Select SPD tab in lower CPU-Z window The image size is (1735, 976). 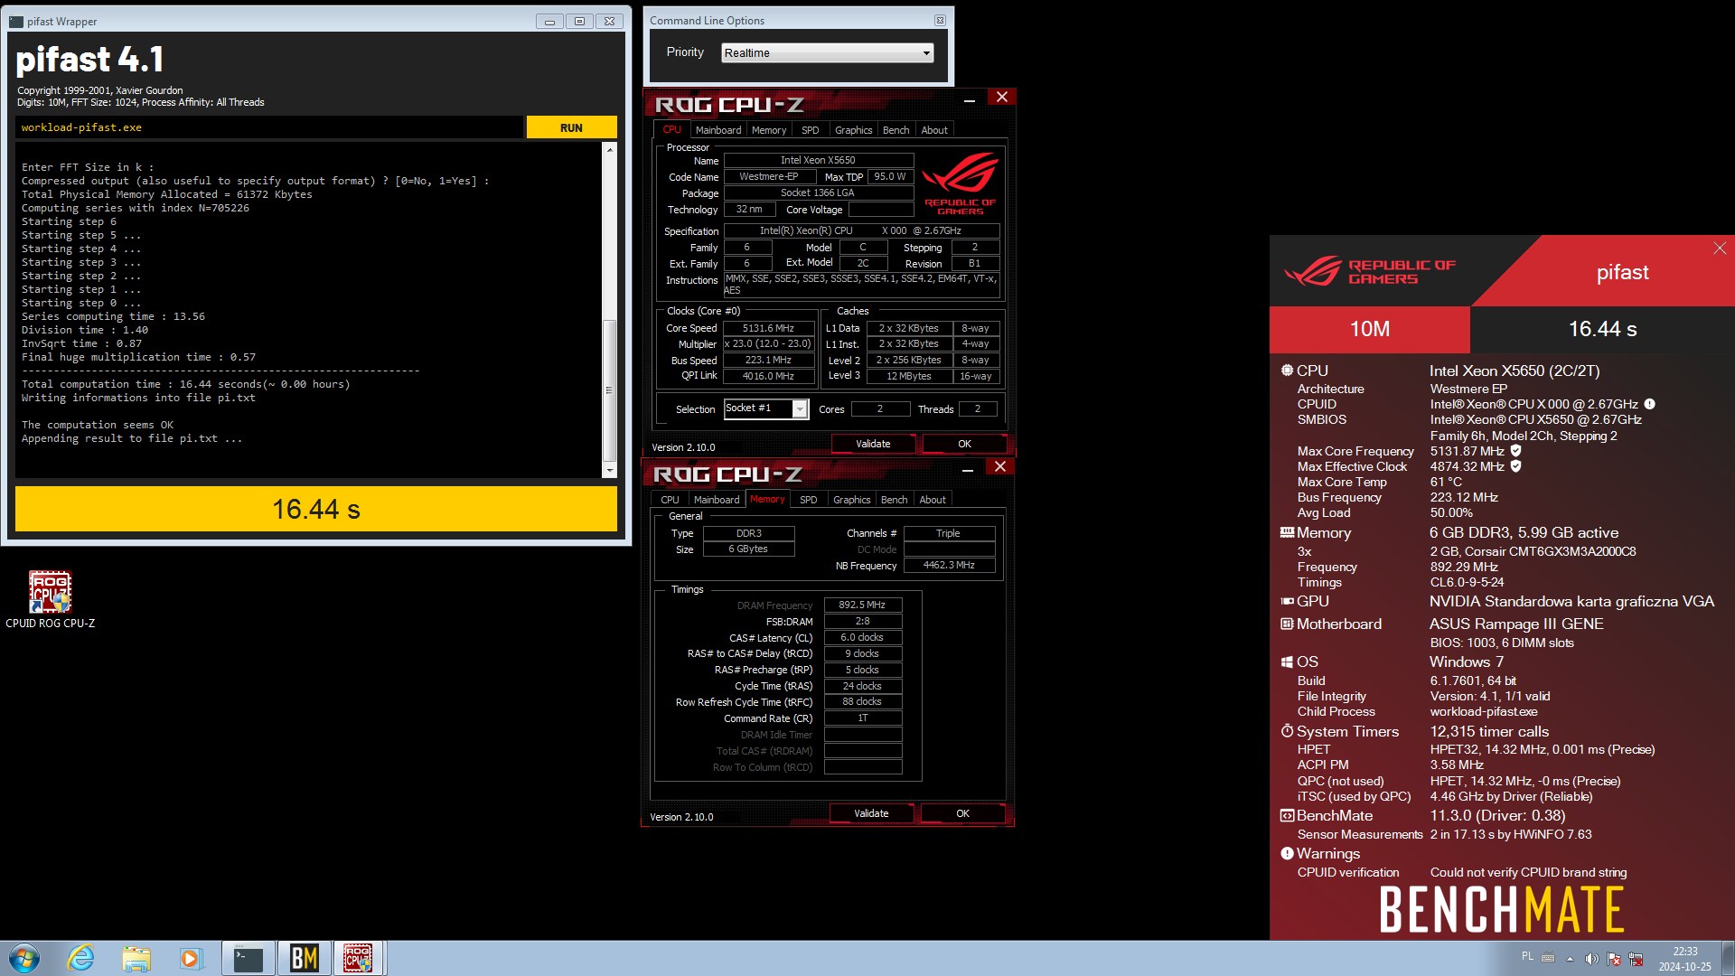809,500
